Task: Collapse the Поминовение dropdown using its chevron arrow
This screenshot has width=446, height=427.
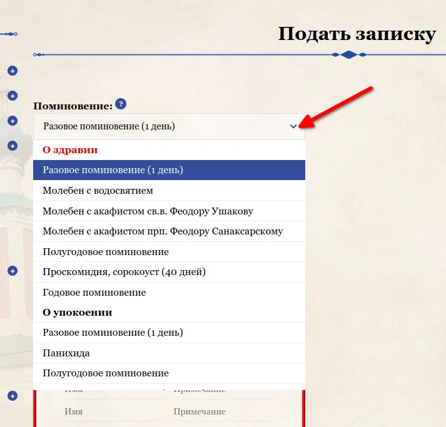Action: 293,126
